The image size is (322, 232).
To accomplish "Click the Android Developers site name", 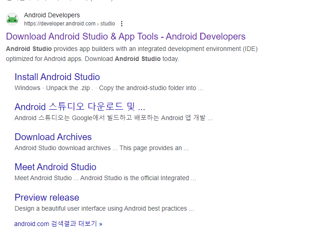I will click(52, 15).
